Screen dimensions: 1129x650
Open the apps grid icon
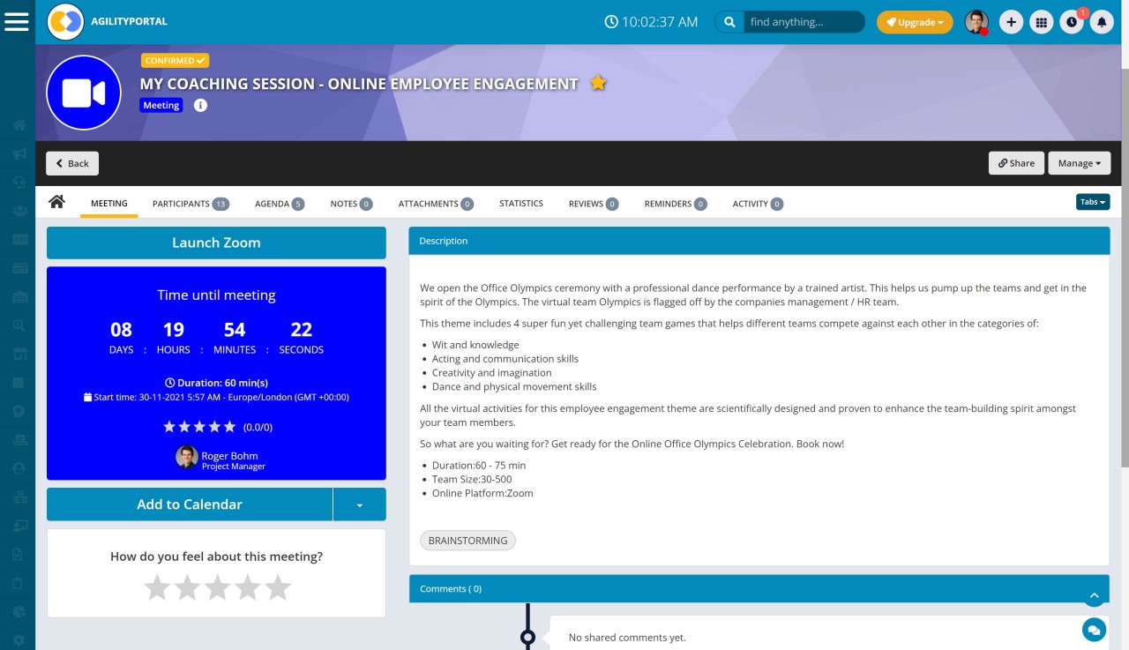click(1042, 22)
